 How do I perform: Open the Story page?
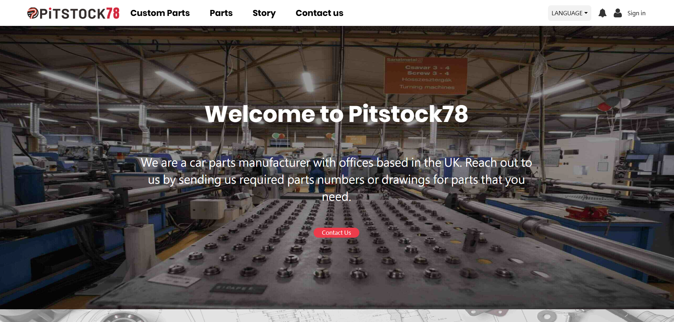coord(264,13)
